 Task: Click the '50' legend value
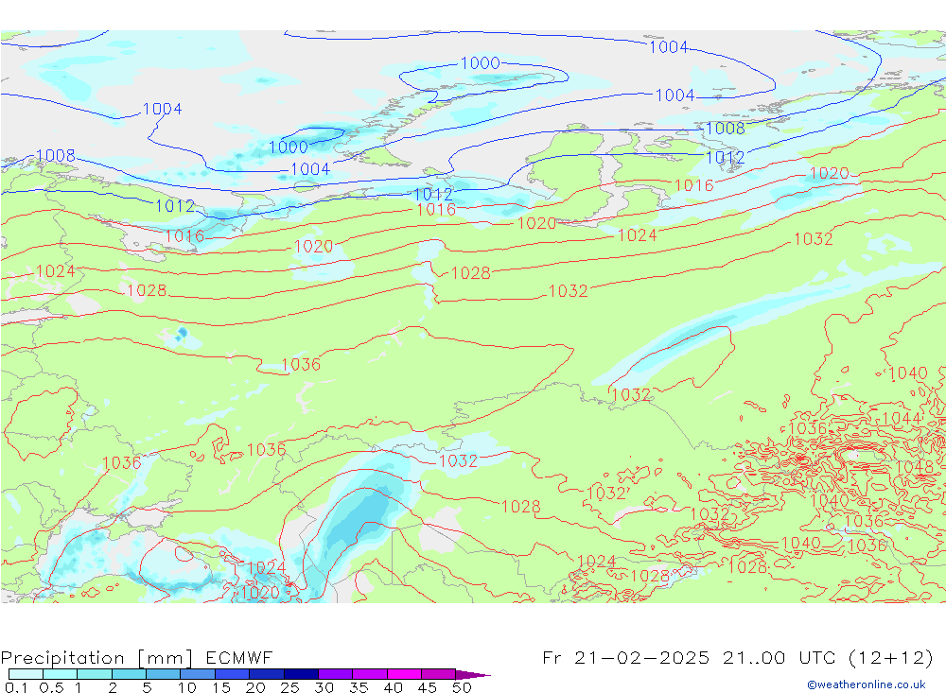(x=462, y=687)
